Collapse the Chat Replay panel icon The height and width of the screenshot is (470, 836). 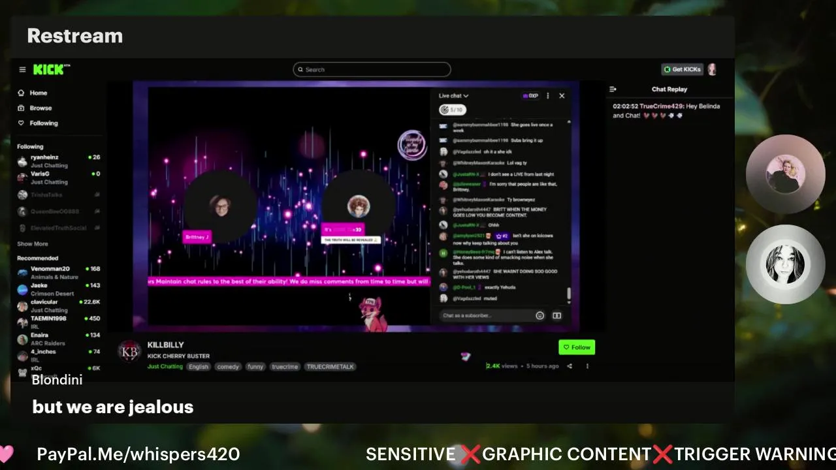pos(613,89)
